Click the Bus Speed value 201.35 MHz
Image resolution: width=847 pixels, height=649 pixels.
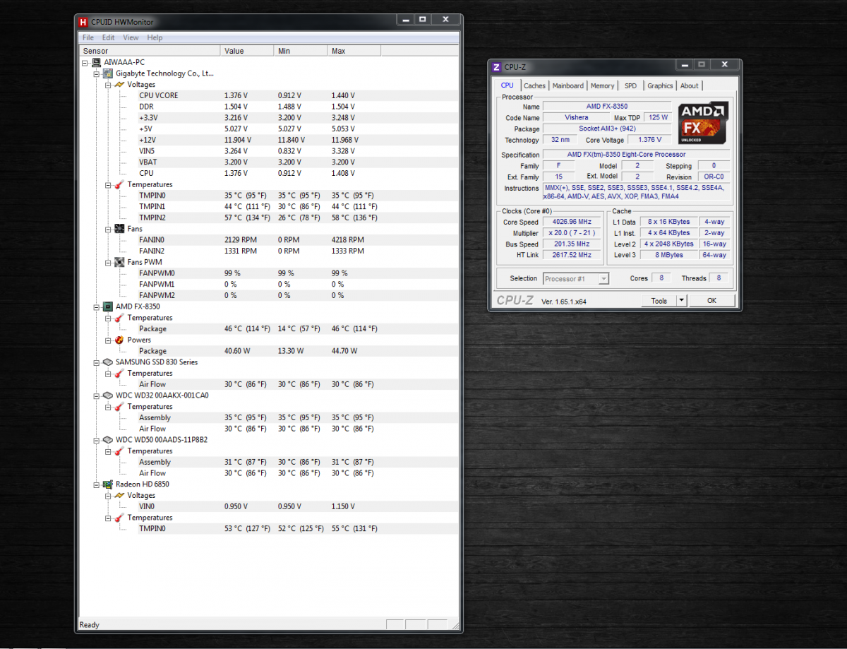pyautogui.click(x=572, y=244)
